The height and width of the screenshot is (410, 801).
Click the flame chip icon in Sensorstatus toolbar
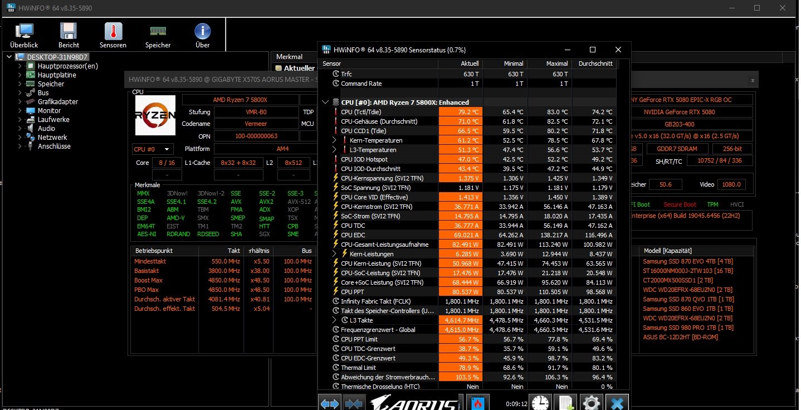[477, 403]
